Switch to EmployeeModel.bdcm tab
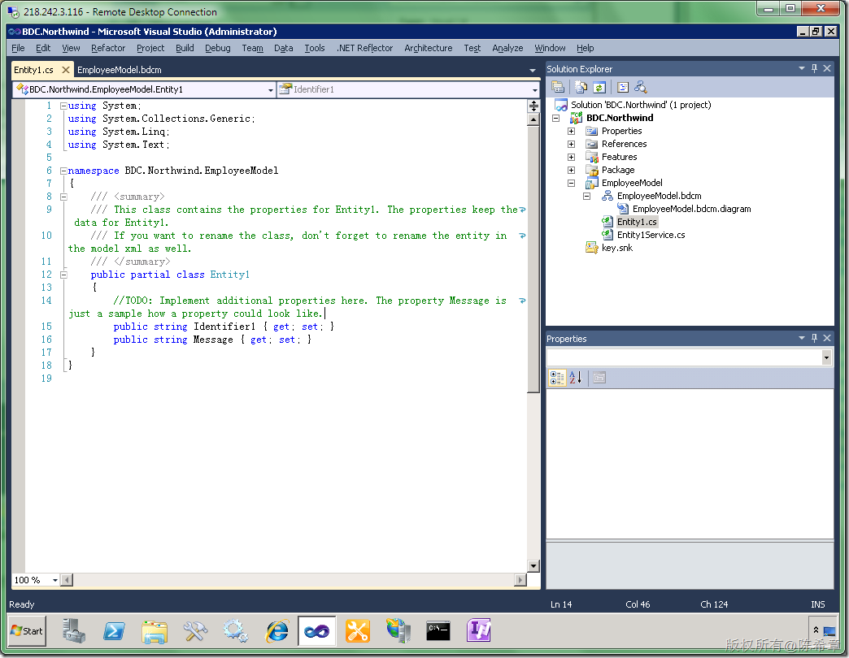The height and width of the screenshot is (658, 849). (119, 71)
